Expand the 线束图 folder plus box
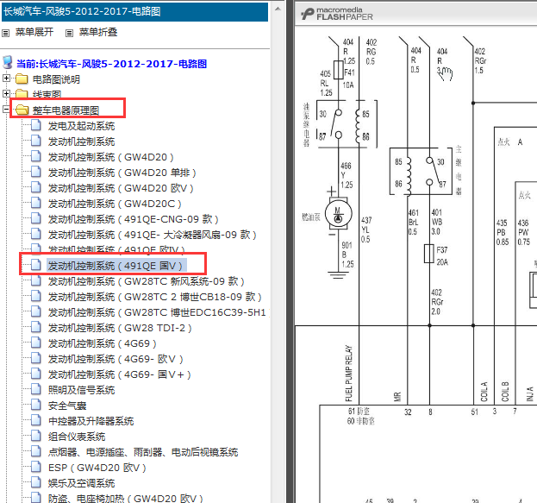This screenshot has height=503, width=537. pos(6,93)
